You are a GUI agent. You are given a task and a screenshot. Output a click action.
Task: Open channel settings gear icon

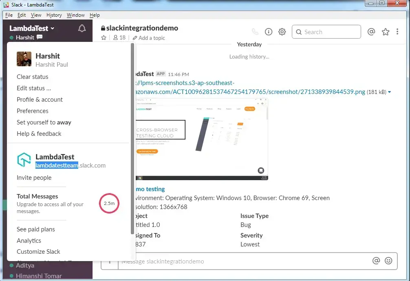(x=282, y=32)
